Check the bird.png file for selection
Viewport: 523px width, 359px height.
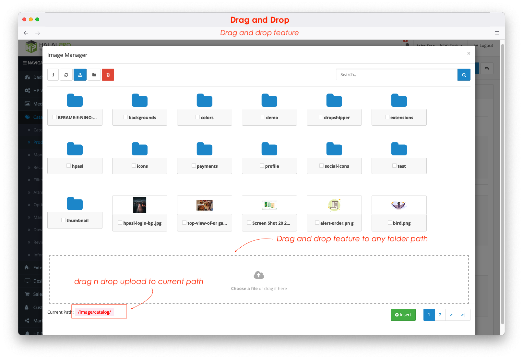click(389, 223)
